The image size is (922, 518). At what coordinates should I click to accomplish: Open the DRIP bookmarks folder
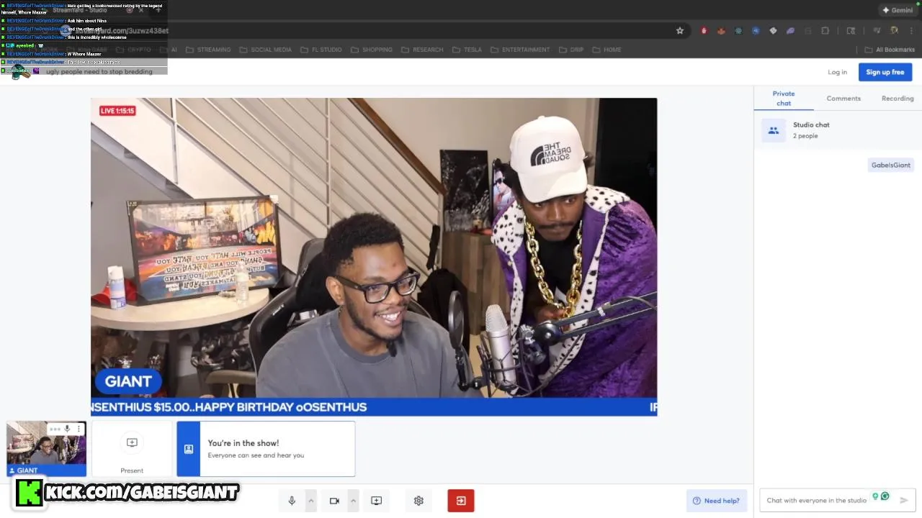570,50
